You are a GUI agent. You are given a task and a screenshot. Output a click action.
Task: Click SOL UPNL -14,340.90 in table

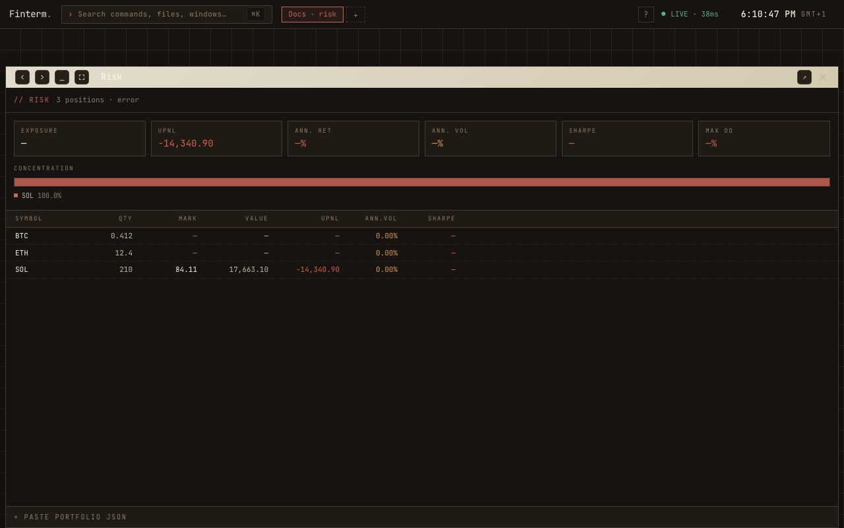click(x=318, y=270)
